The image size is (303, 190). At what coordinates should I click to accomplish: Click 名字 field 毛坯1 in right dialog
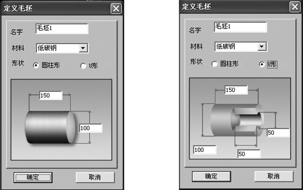tap(240, 27)
